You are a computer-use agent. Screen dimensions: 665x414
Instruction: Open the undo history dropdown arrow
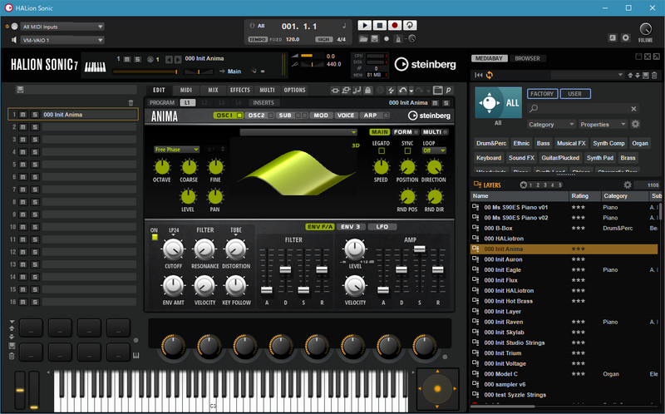coord(411,91)
